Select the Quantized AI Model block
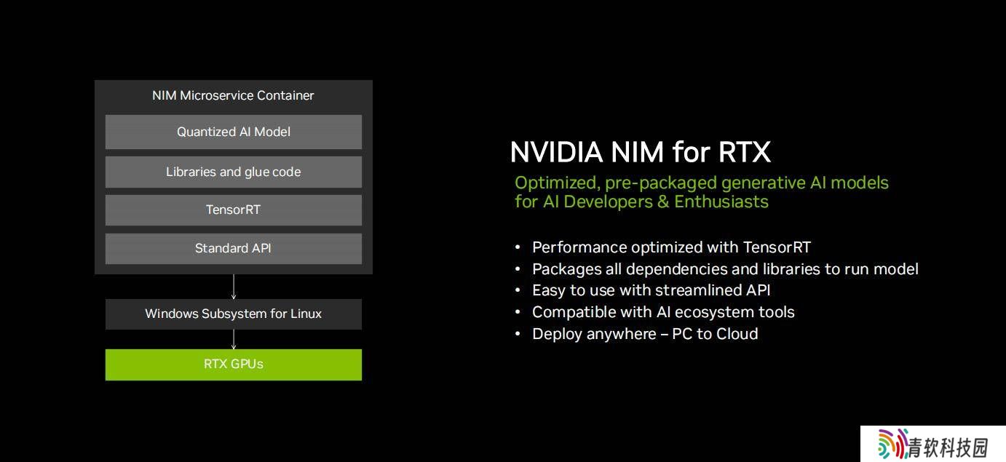The height and width of the screenshot is (462, 1006). pos(234,132)
